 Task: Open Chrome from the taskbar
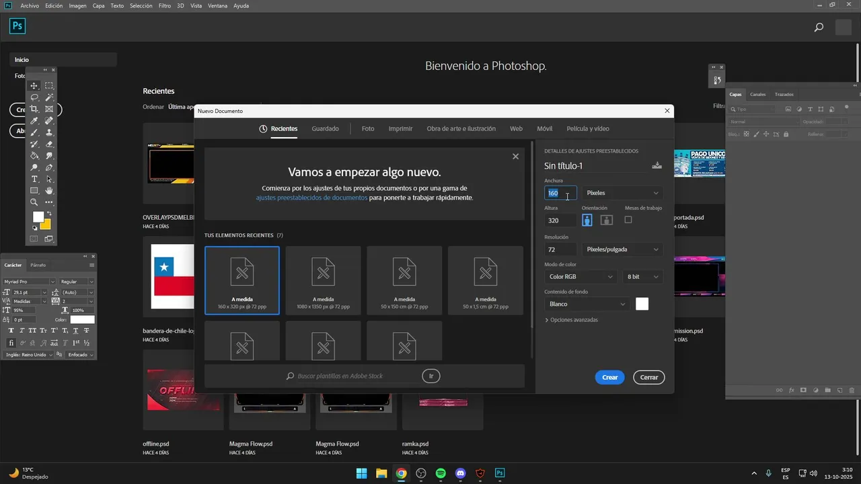click(x=401, y=473)
